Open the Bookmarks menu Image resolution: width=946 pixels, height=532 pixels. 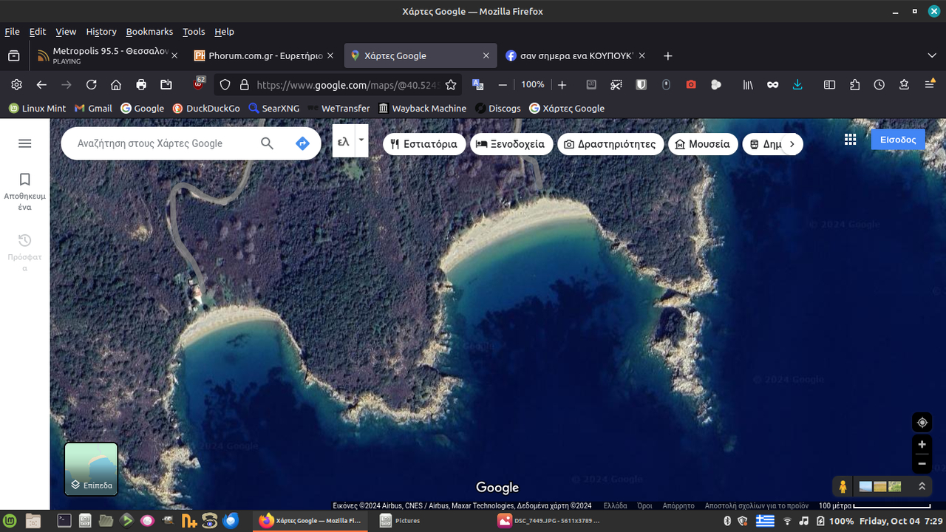pos(149,32)
